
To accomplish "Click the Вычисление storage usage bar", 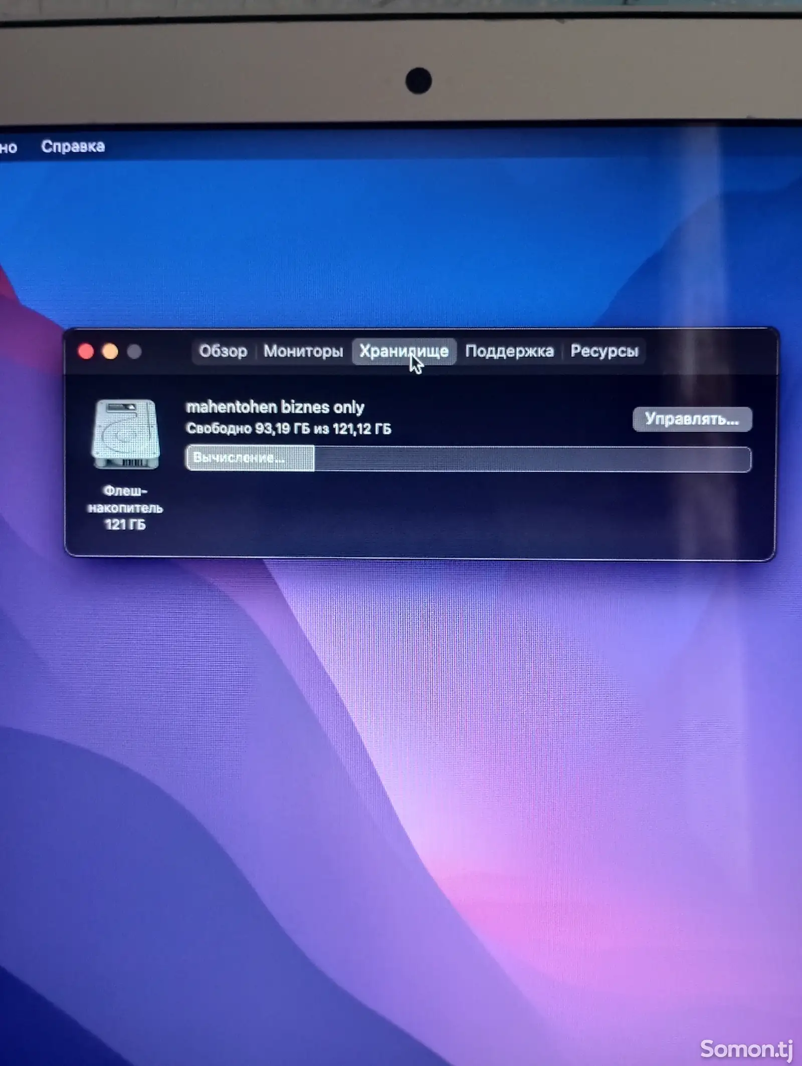I will tap(468, 459).
